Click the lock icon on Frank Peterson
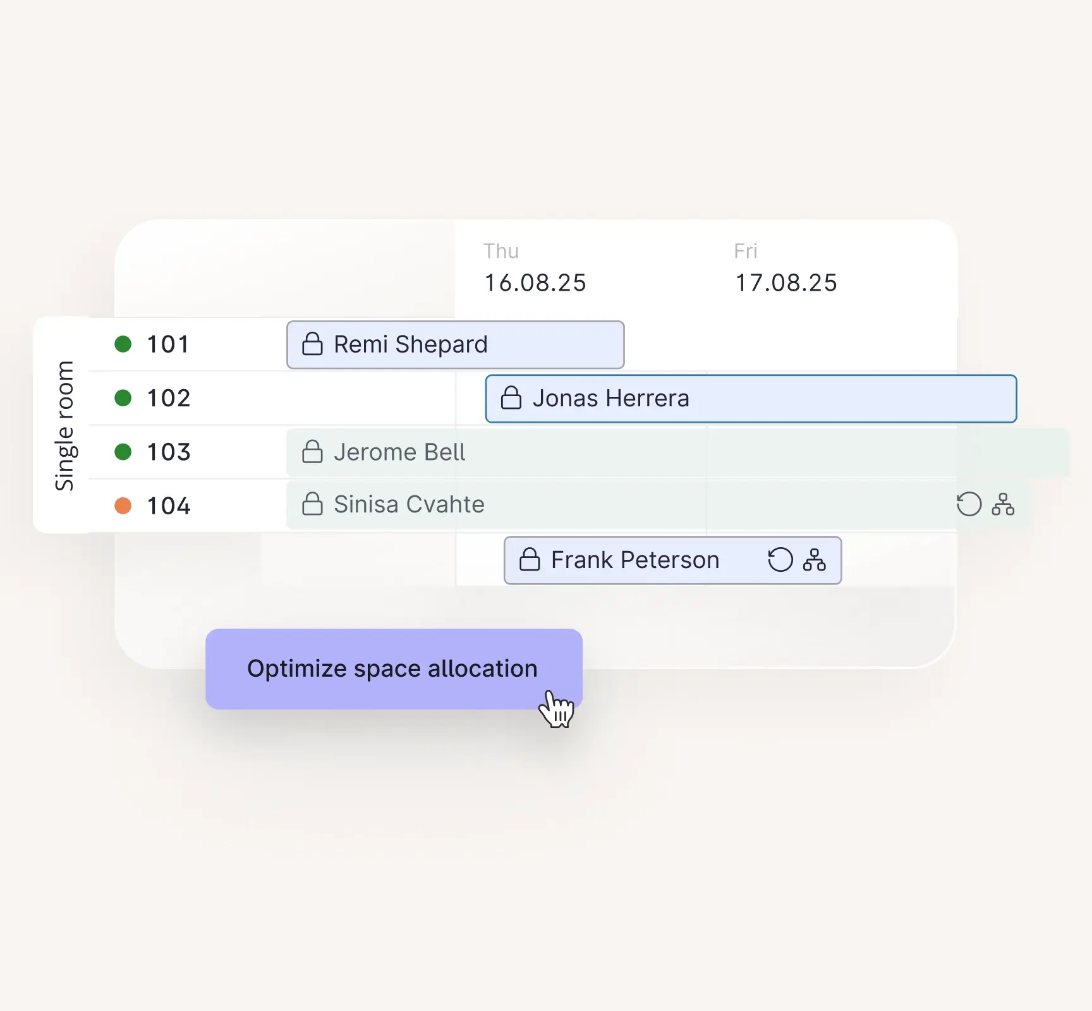This screenshot has height=1011, width=1092. point(530,559)
